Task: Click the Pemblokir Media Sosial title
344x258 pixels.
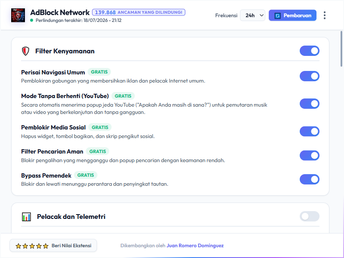Action: [53, 127]
